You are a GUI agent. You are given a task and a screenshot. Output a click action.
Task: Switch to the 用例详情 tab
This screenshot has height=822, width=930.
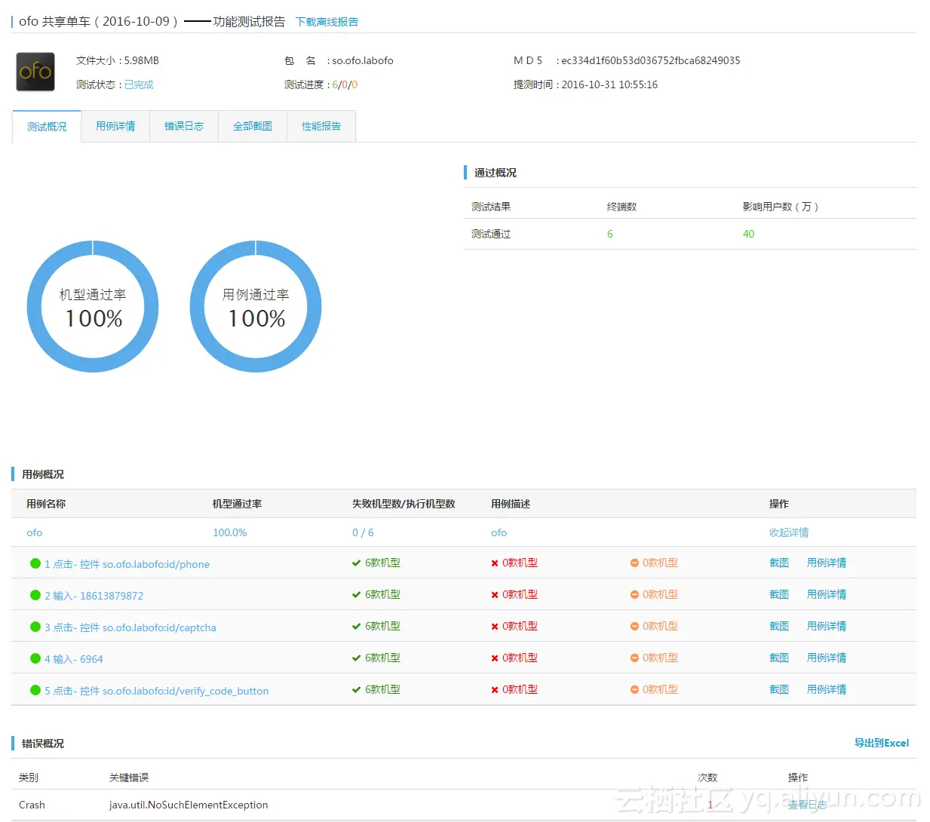tap(115, 126)
